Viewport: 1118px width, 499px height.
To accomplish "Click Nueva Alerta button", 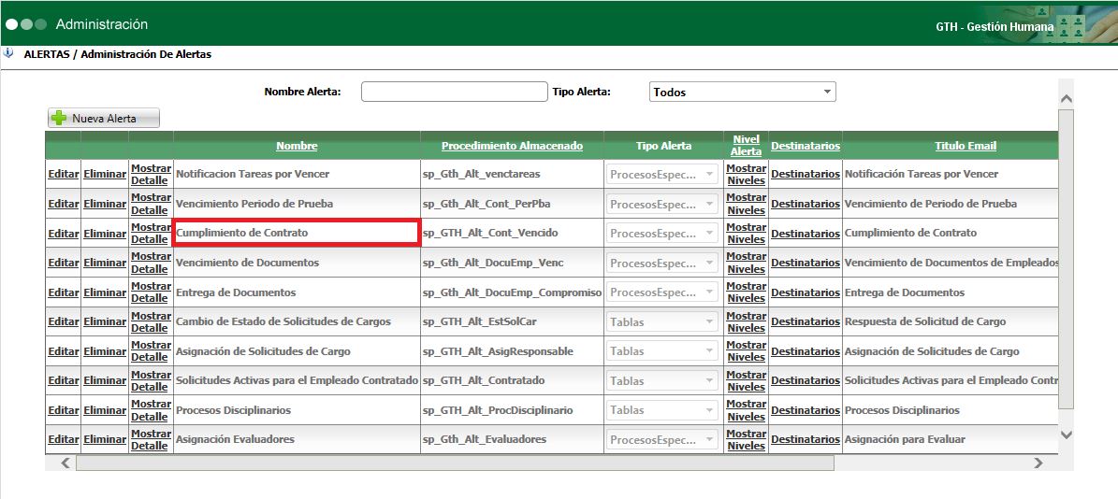I will pyautogui.click(x=104, y=118).
